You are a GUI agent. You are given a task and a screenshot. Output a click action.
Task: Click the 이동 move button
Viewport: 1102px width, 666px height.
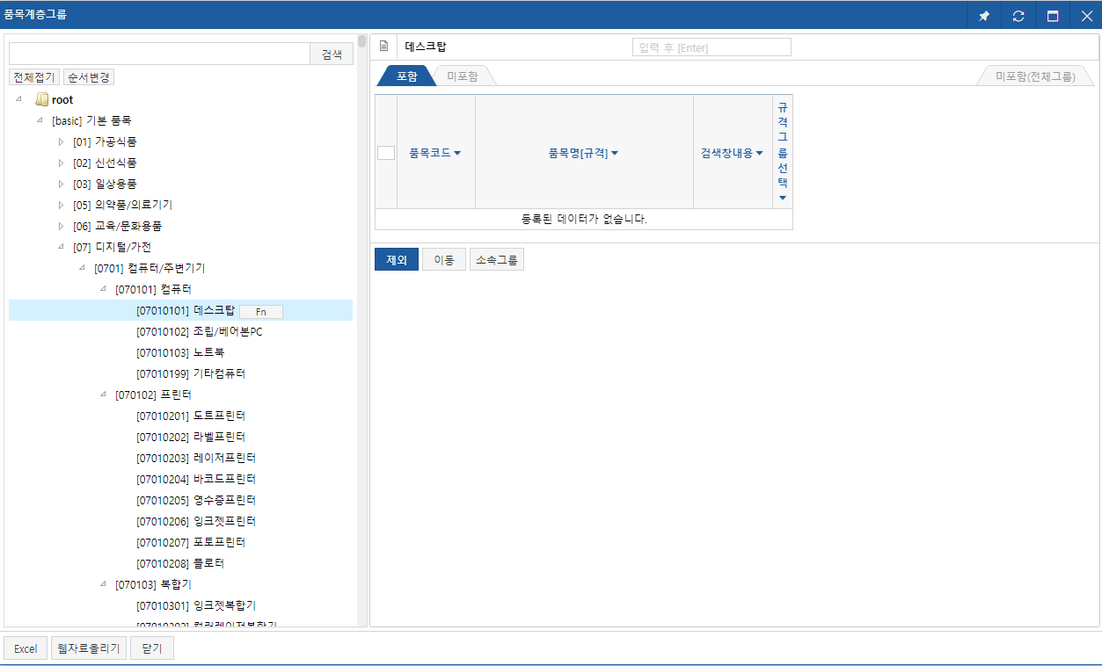pyautogui.click(x=444, y=259)
